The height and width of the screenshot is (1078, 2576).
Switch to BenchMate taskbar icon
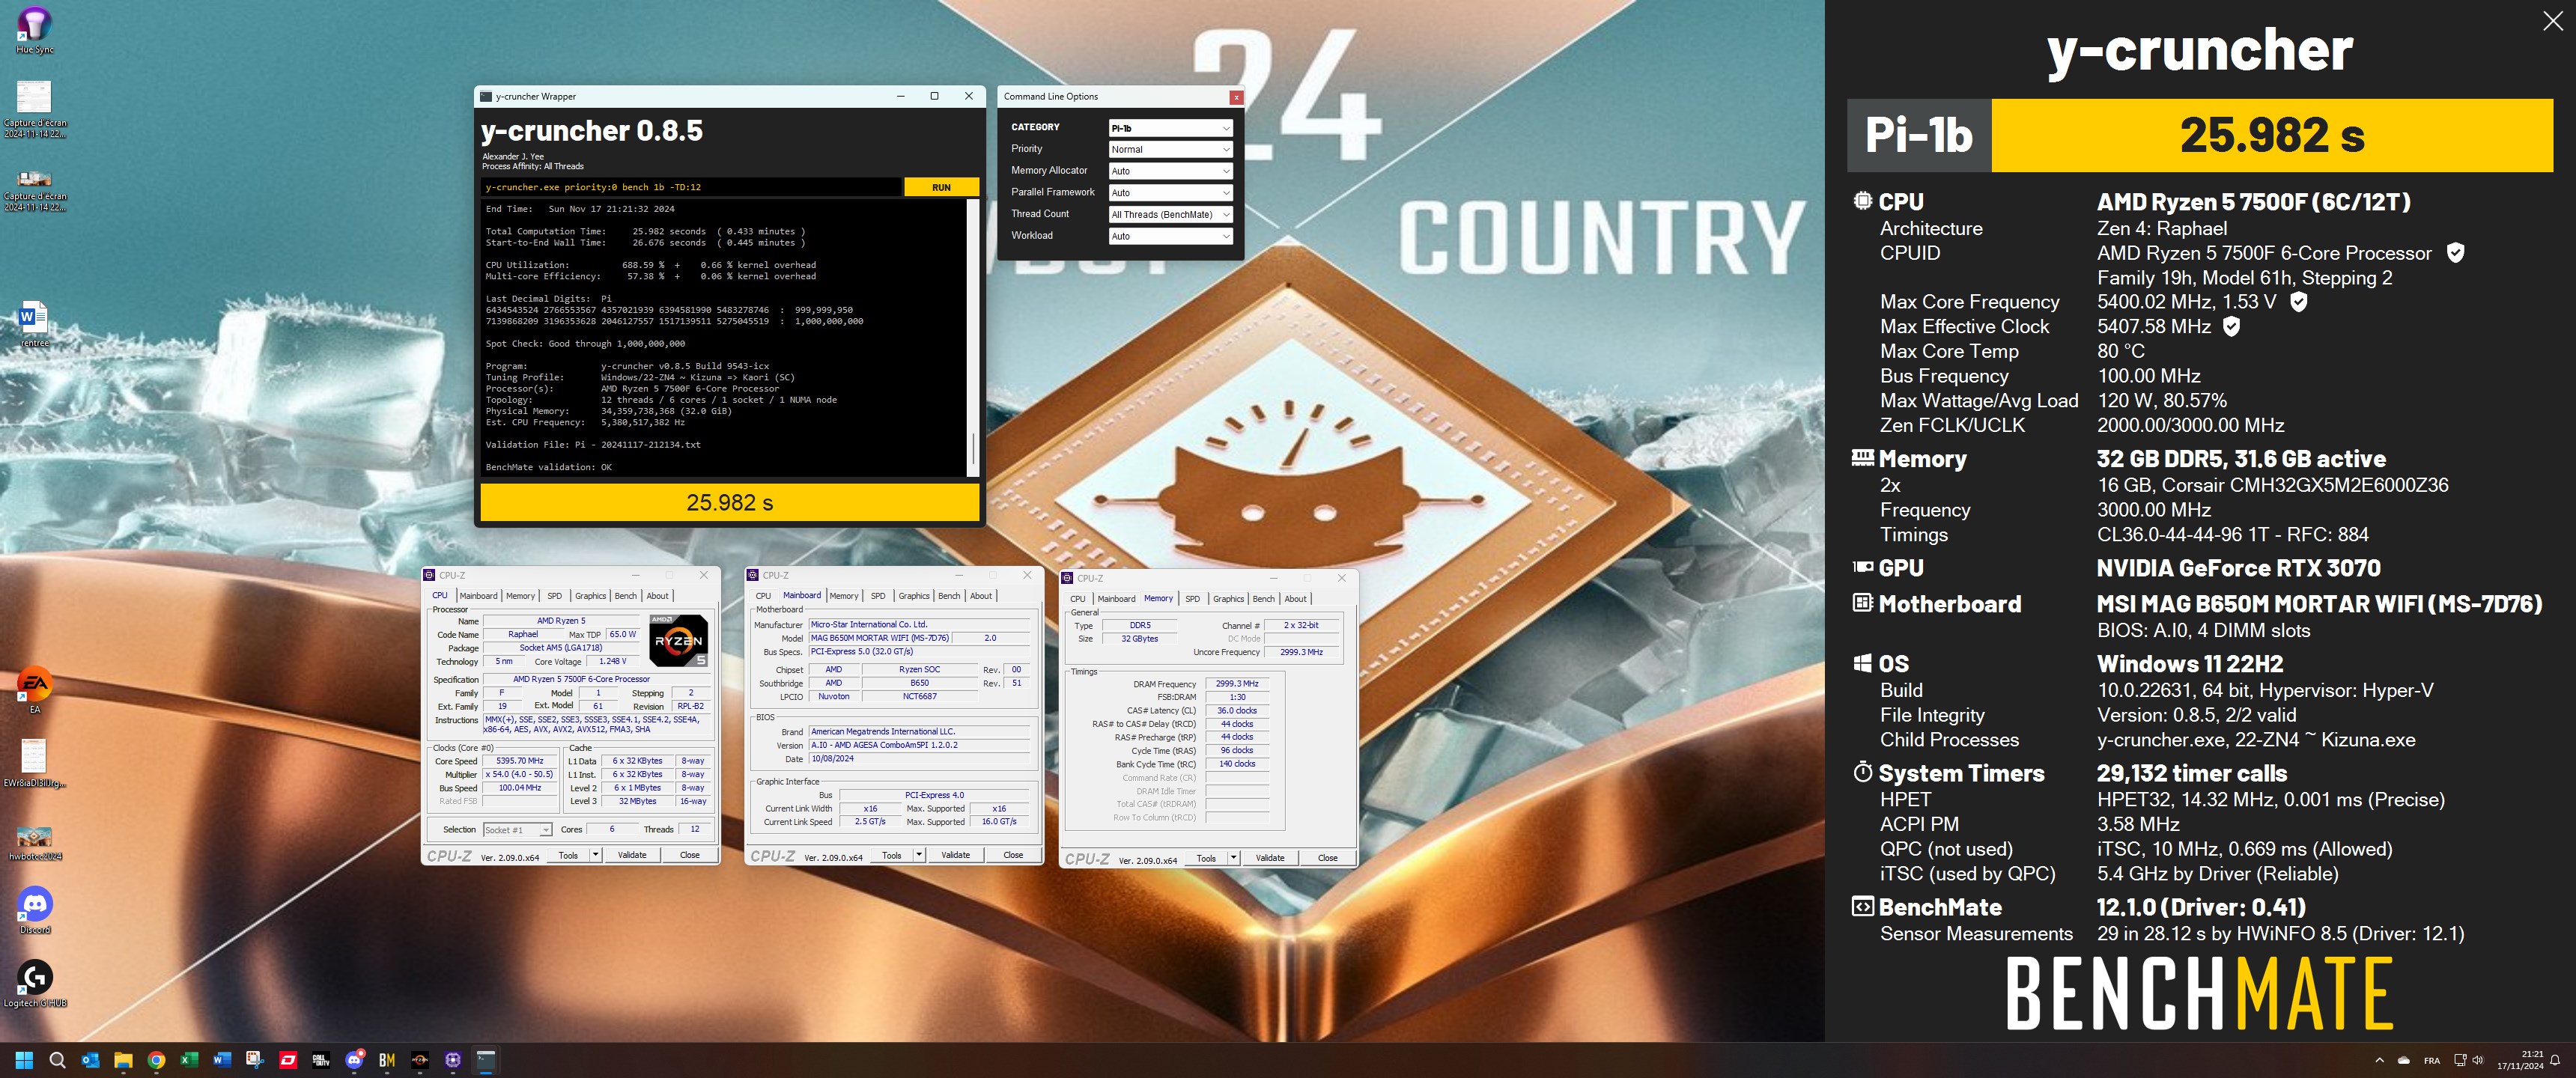pos(387,1060)
